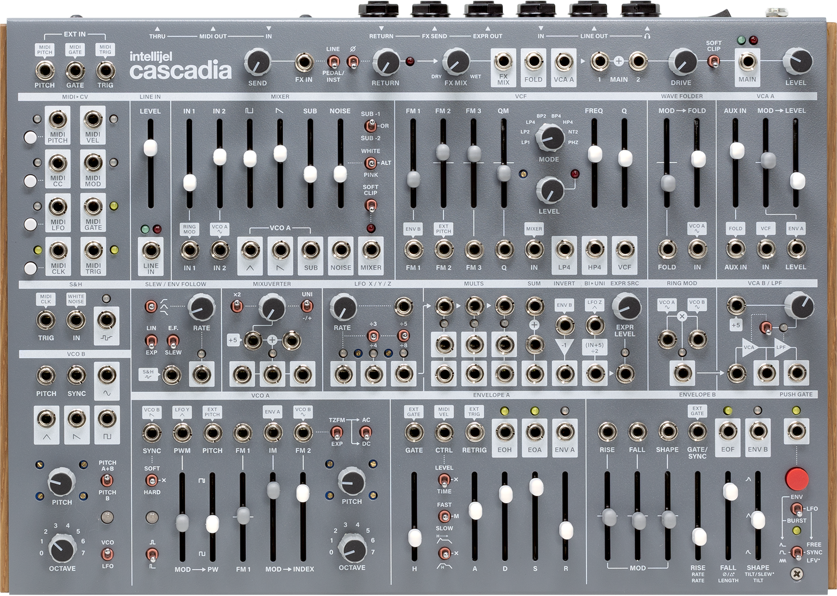
Task: Click the NOISE slider in the mixer
Action: [x=340, y=174]
